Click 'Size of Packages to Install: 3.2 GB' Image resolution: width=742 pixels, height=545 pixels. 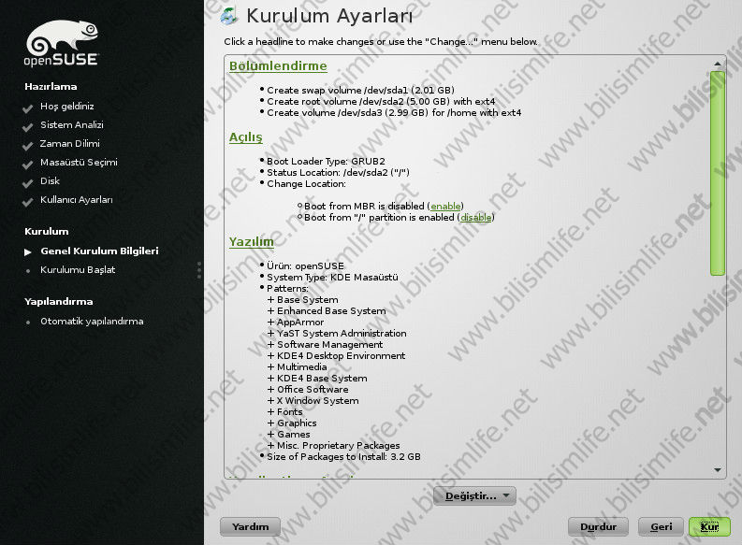pos(343,457)
